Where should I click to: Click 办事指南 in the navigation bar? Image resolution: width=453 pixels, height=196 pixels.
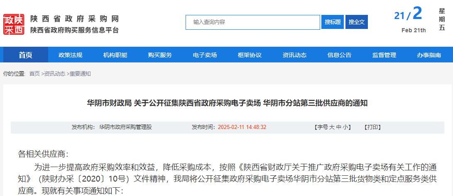coord(429,55)
